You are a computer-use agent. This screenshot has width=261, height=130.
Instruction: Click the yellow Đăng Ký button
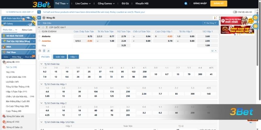click(219, 4)
